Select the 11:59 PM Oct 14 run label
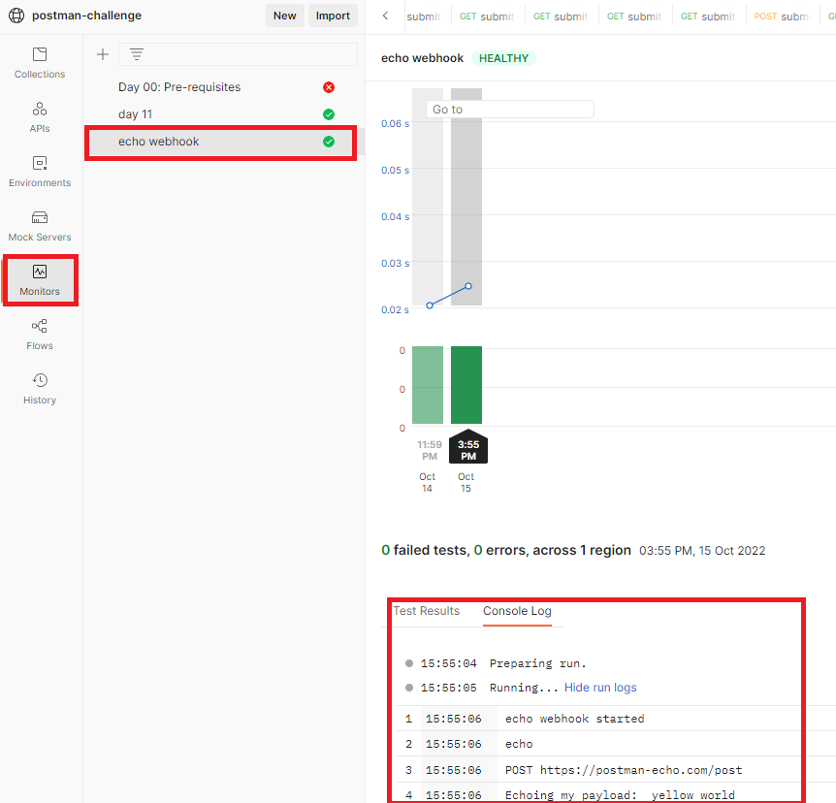This screenshot has height=803, width=836. coord(430,451)
